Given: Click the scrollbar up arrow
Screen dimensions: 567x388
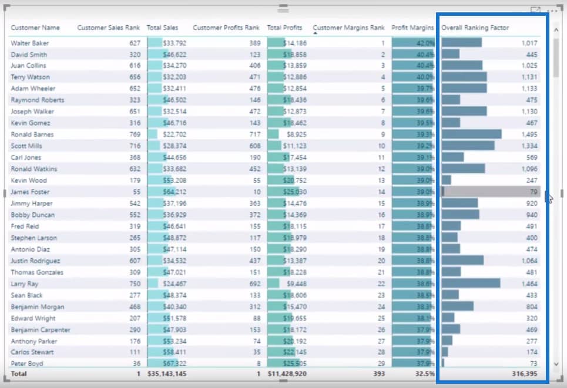Looking at the screenshot, I should tap(556, 29).
